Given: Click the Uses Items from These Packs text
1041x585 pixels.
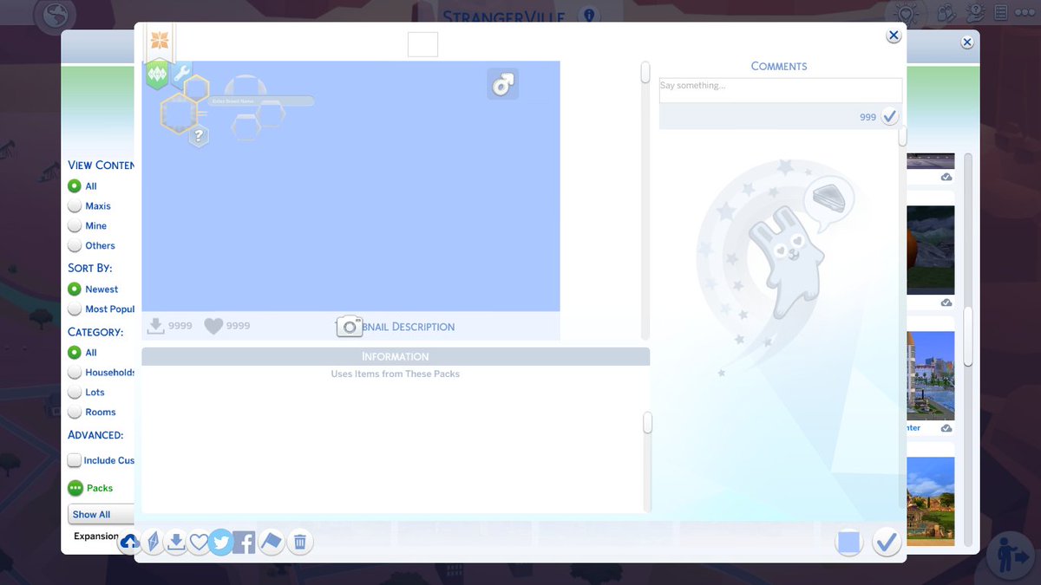Looking at the screenshot, I should [396, 374].
